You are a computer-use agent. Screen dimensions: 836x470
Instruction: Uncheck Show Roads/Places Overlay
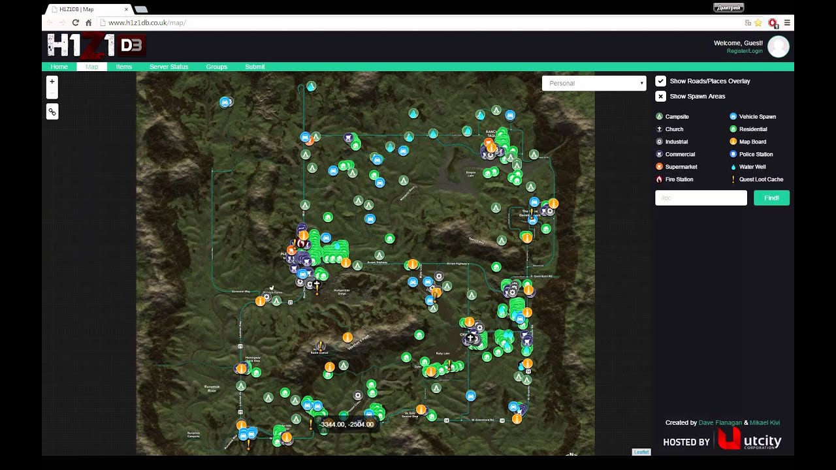661,81
